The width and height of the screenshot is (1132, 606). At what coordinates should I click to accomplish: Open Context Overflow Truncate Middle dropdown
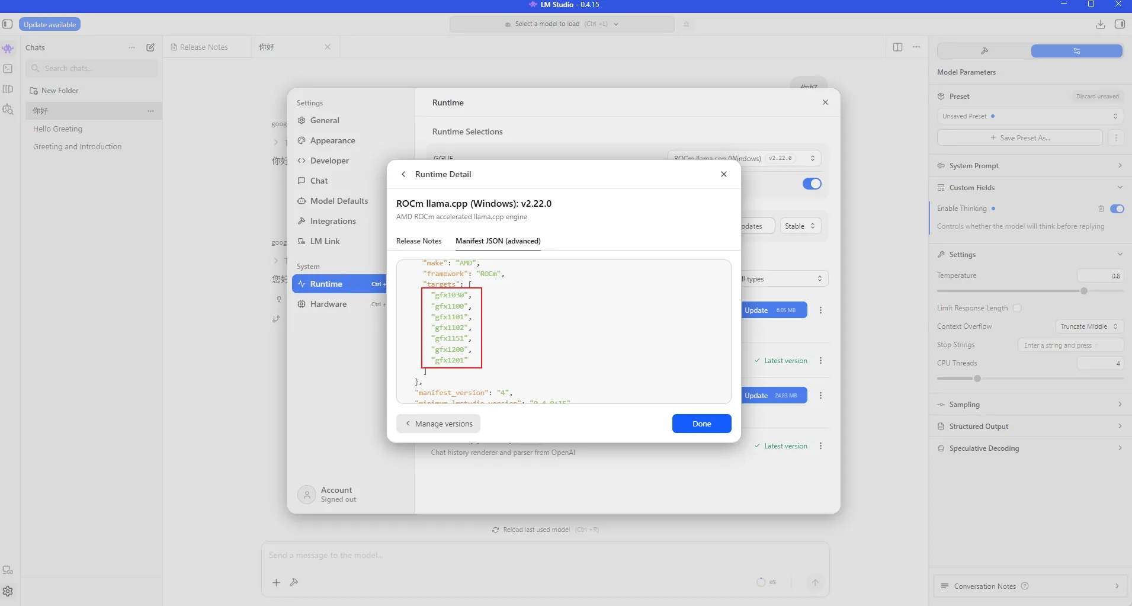[x=1089, y=326]
